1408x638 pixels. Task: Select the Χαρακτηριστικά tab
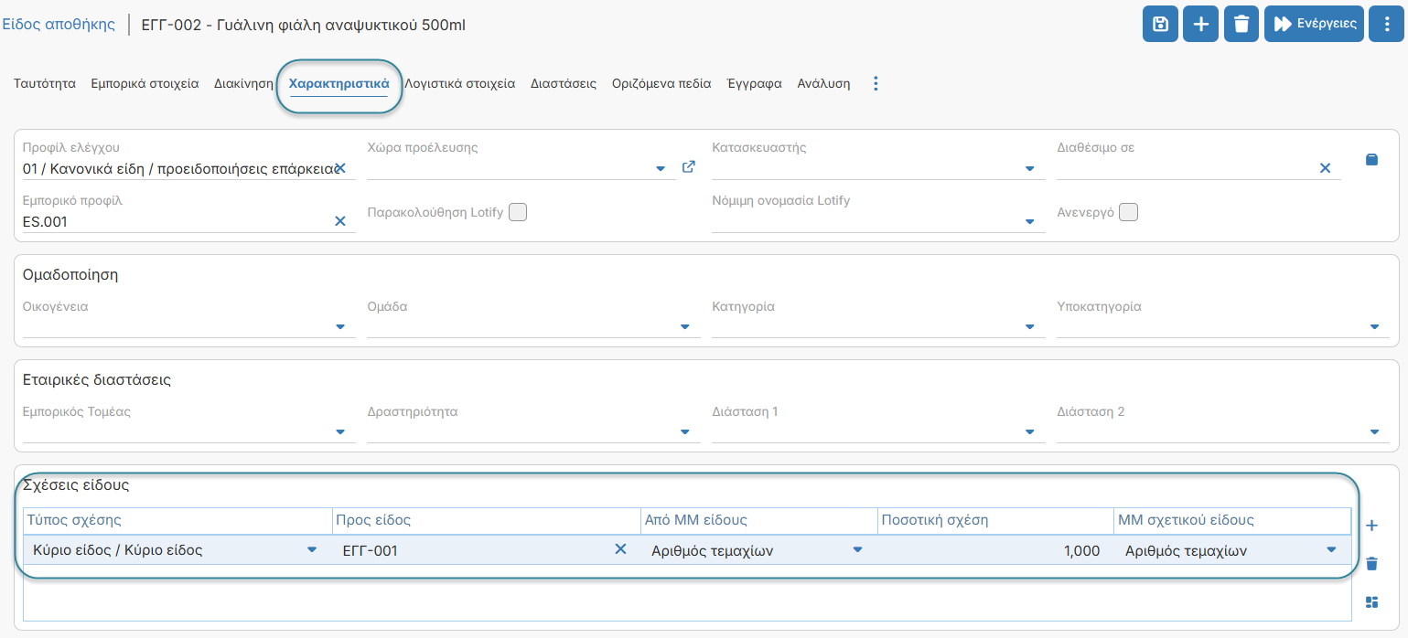[339, 83]
